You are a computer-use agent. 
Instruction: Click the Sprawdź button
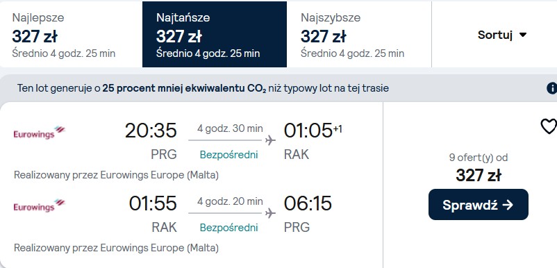478,204
